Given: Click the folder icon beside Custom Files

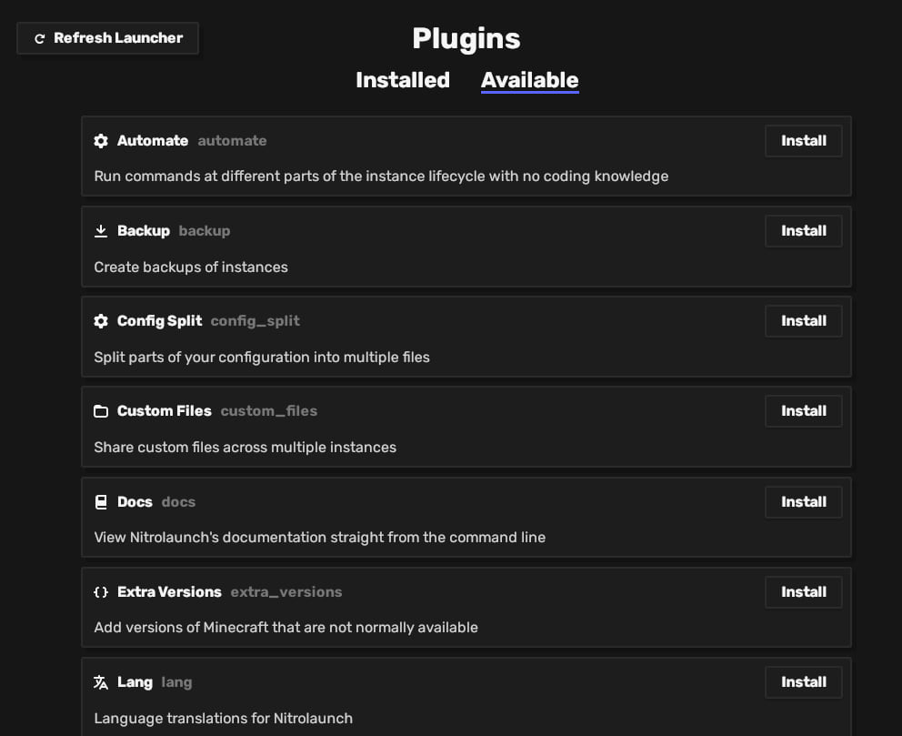Looking at the screenshot, I should 101,411.
